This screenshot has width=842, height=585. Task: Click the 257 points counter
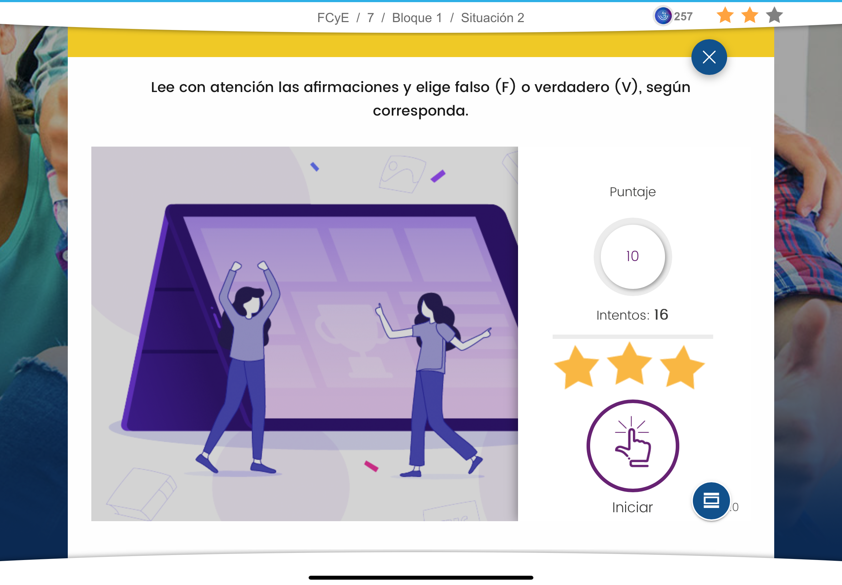coord(683,16)
